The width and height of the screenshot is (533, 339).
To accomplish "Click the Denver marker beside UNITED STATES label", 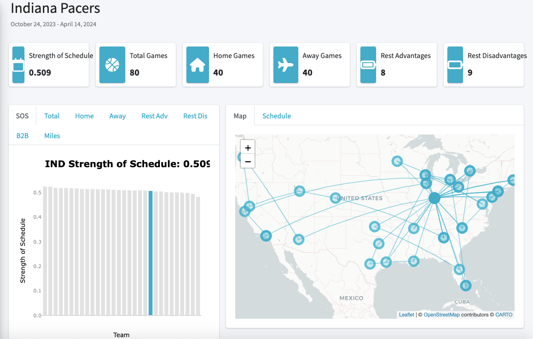I will (336, 198).
